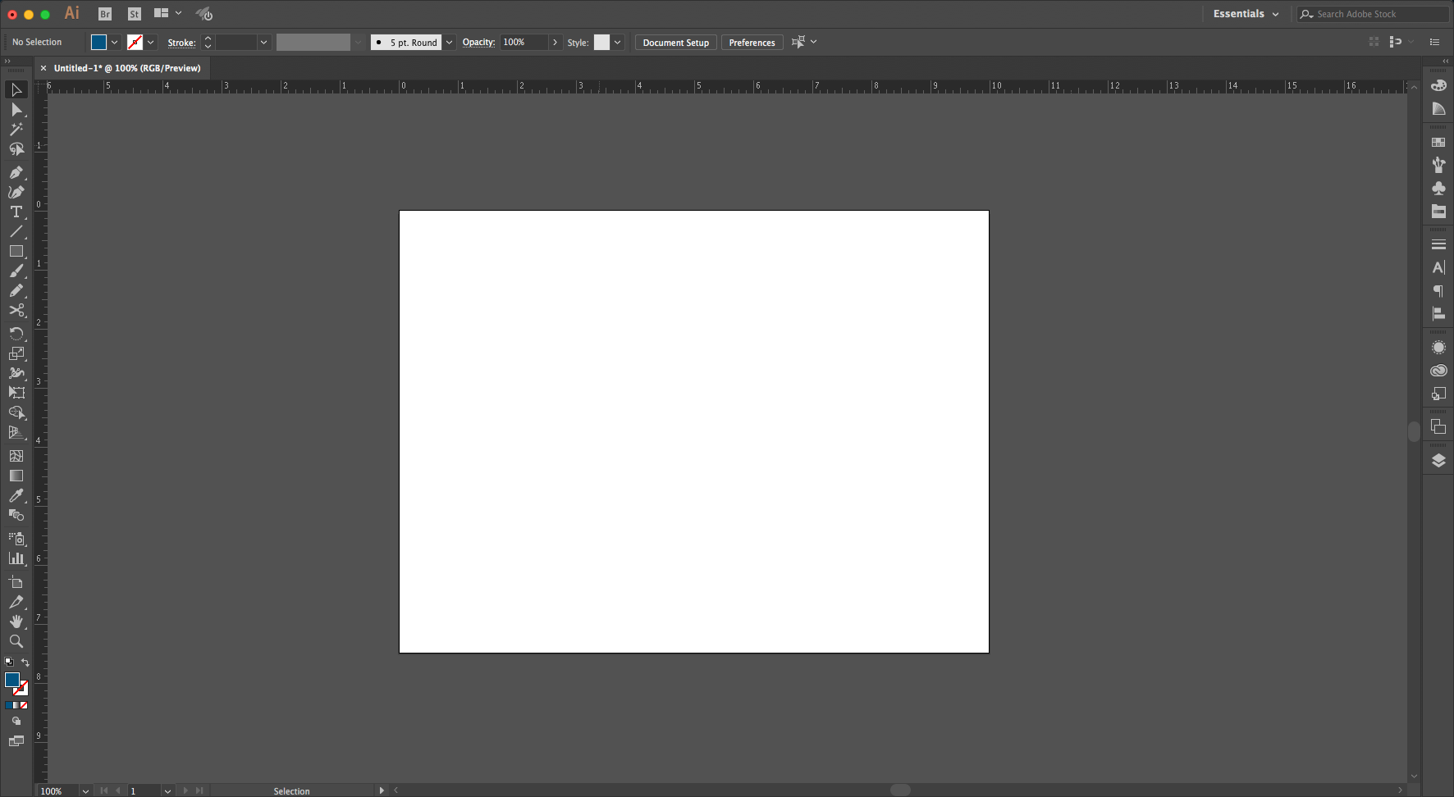Activate the Scissors tool
Viewport: 1454px width, 797px height.
point(16,311)
